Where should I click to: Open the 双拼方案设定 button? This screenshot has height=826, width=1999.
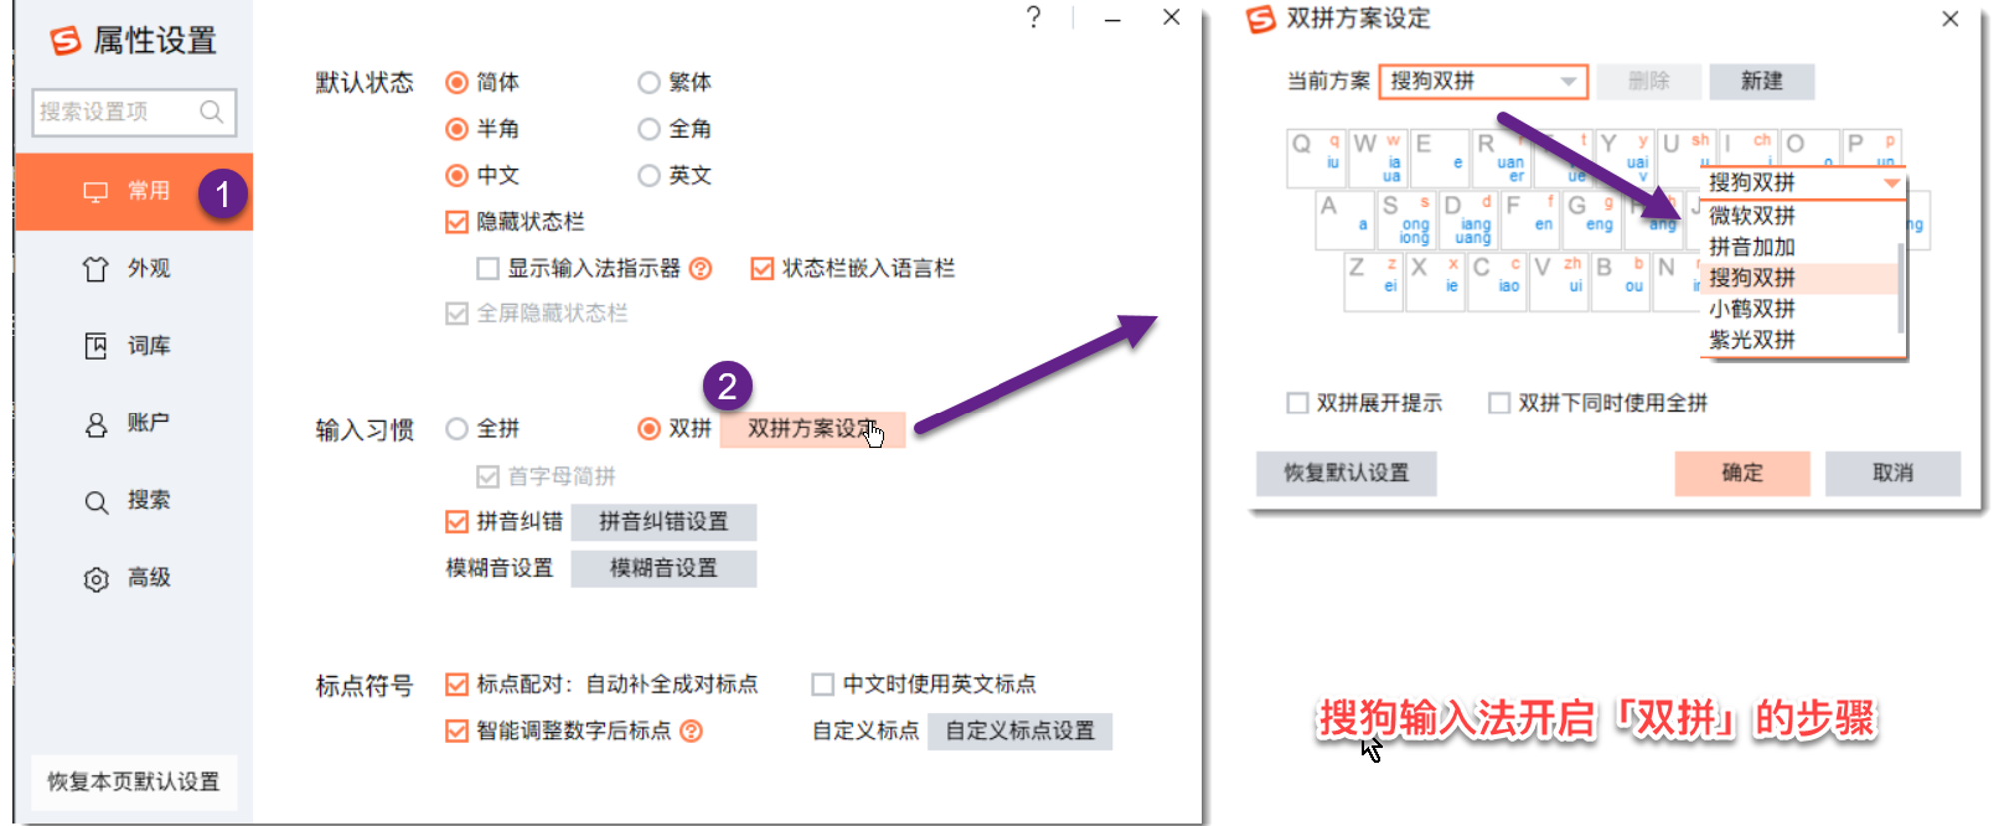click(812, 429)
